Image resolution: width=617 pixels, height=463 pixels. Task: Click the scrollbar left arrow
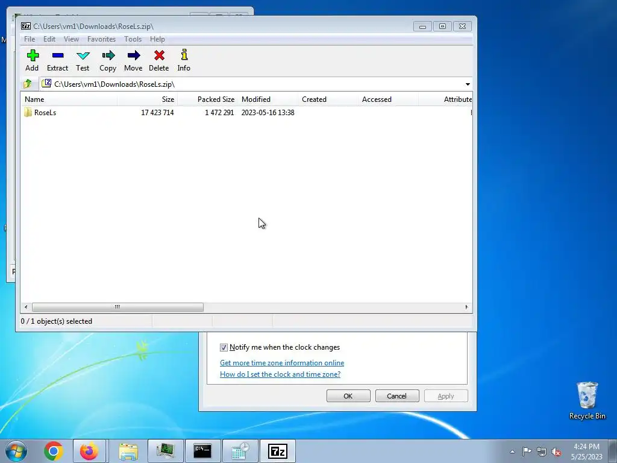(x=26, y=307)
